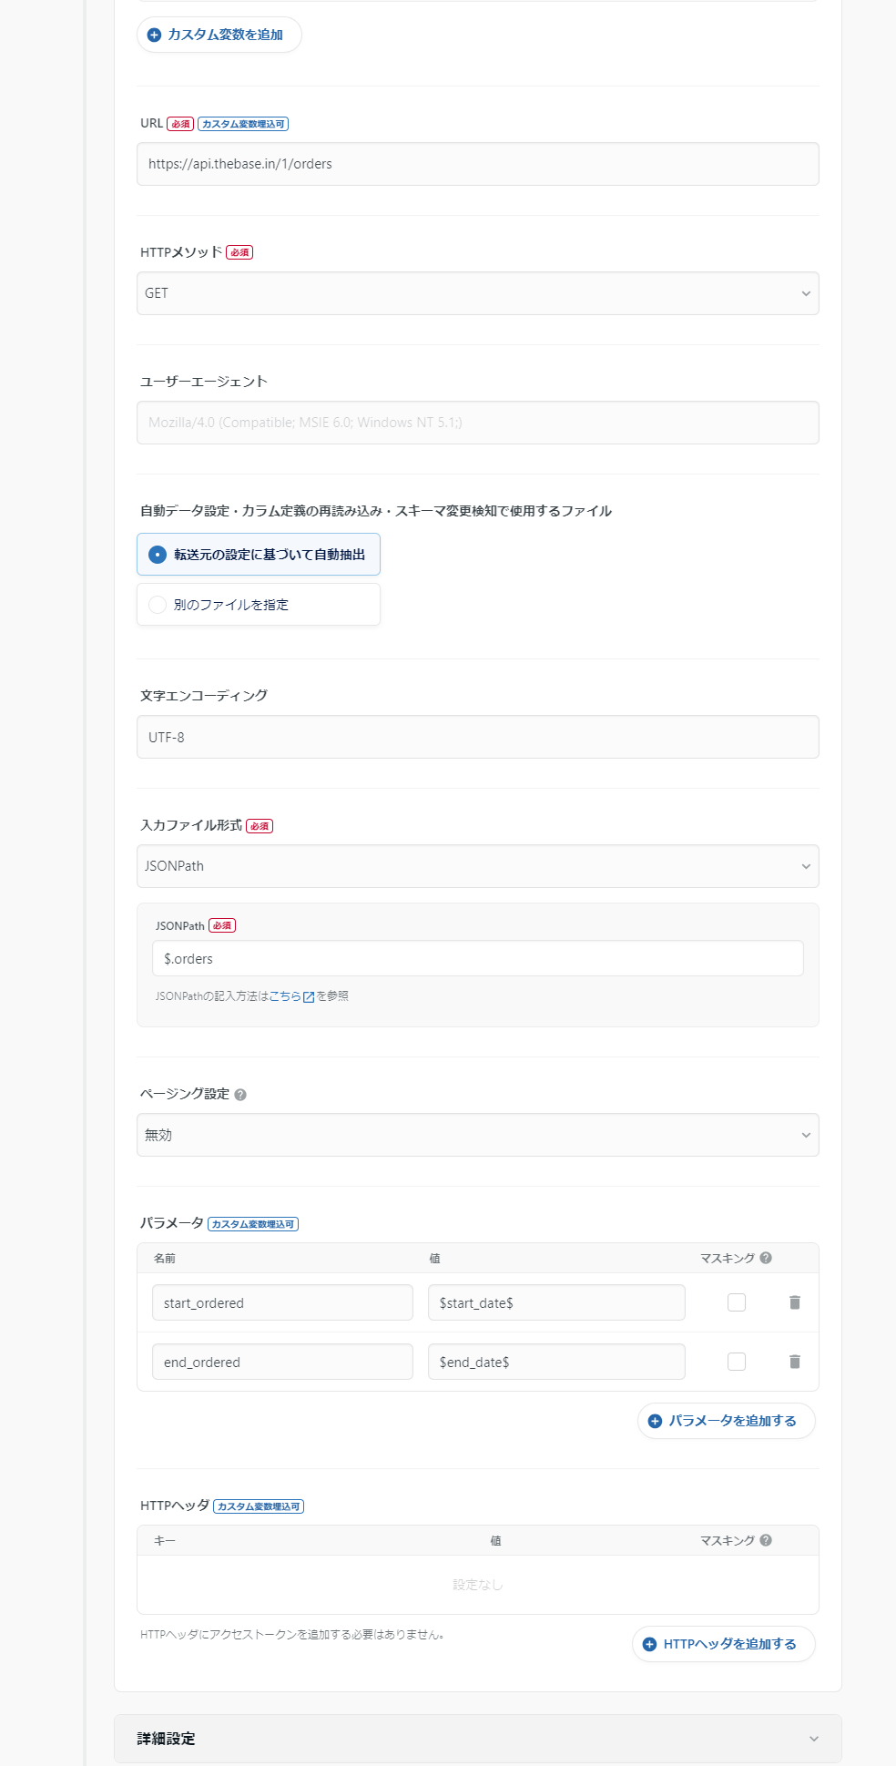Click the マスキング help icon in the HTTPヘッダ table
The width and height of the screenshot is (896, 1766).
766,1540
